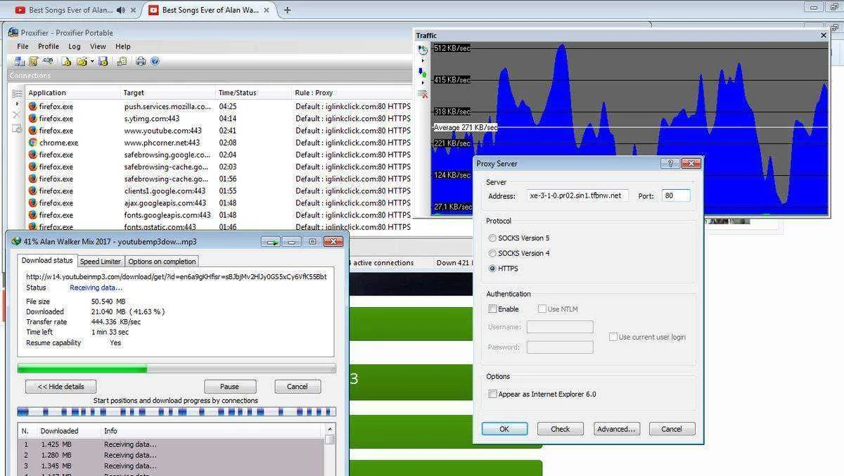Click the Open Profile folder toolbar icon
This screenshot has height=476, width=844.
click(66, 62)
